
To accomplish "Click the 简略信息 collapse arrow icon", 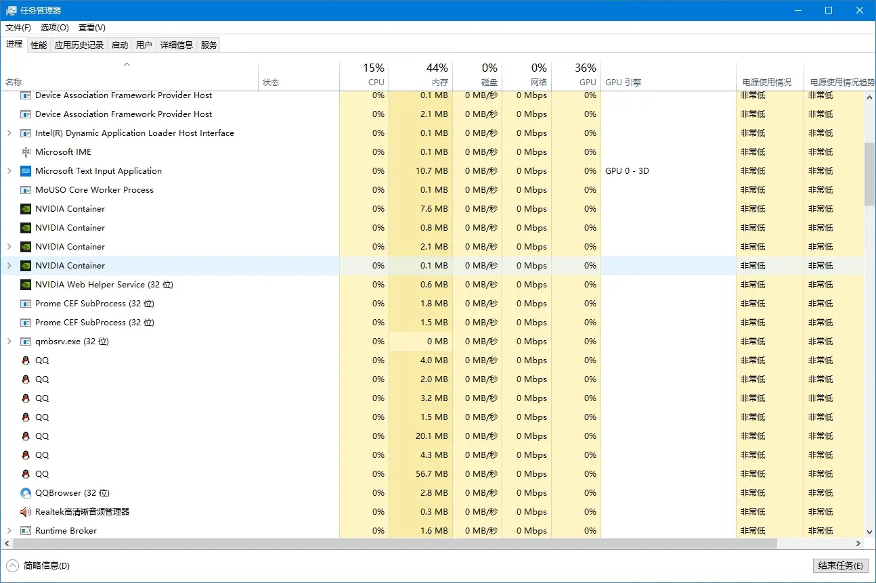I will click(x=13, y=565).
